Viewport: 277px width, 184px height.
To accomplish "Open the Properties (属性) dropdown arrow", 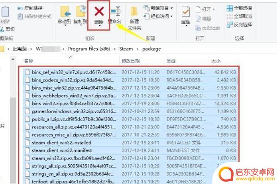I will pyautogui.click(x=187, y=26).
